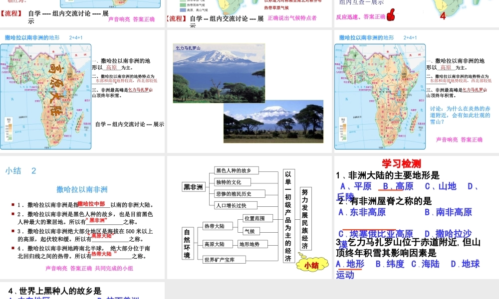Click the 地形地势 box
Viewport: 499px width, 299px height.
[252, 244]
